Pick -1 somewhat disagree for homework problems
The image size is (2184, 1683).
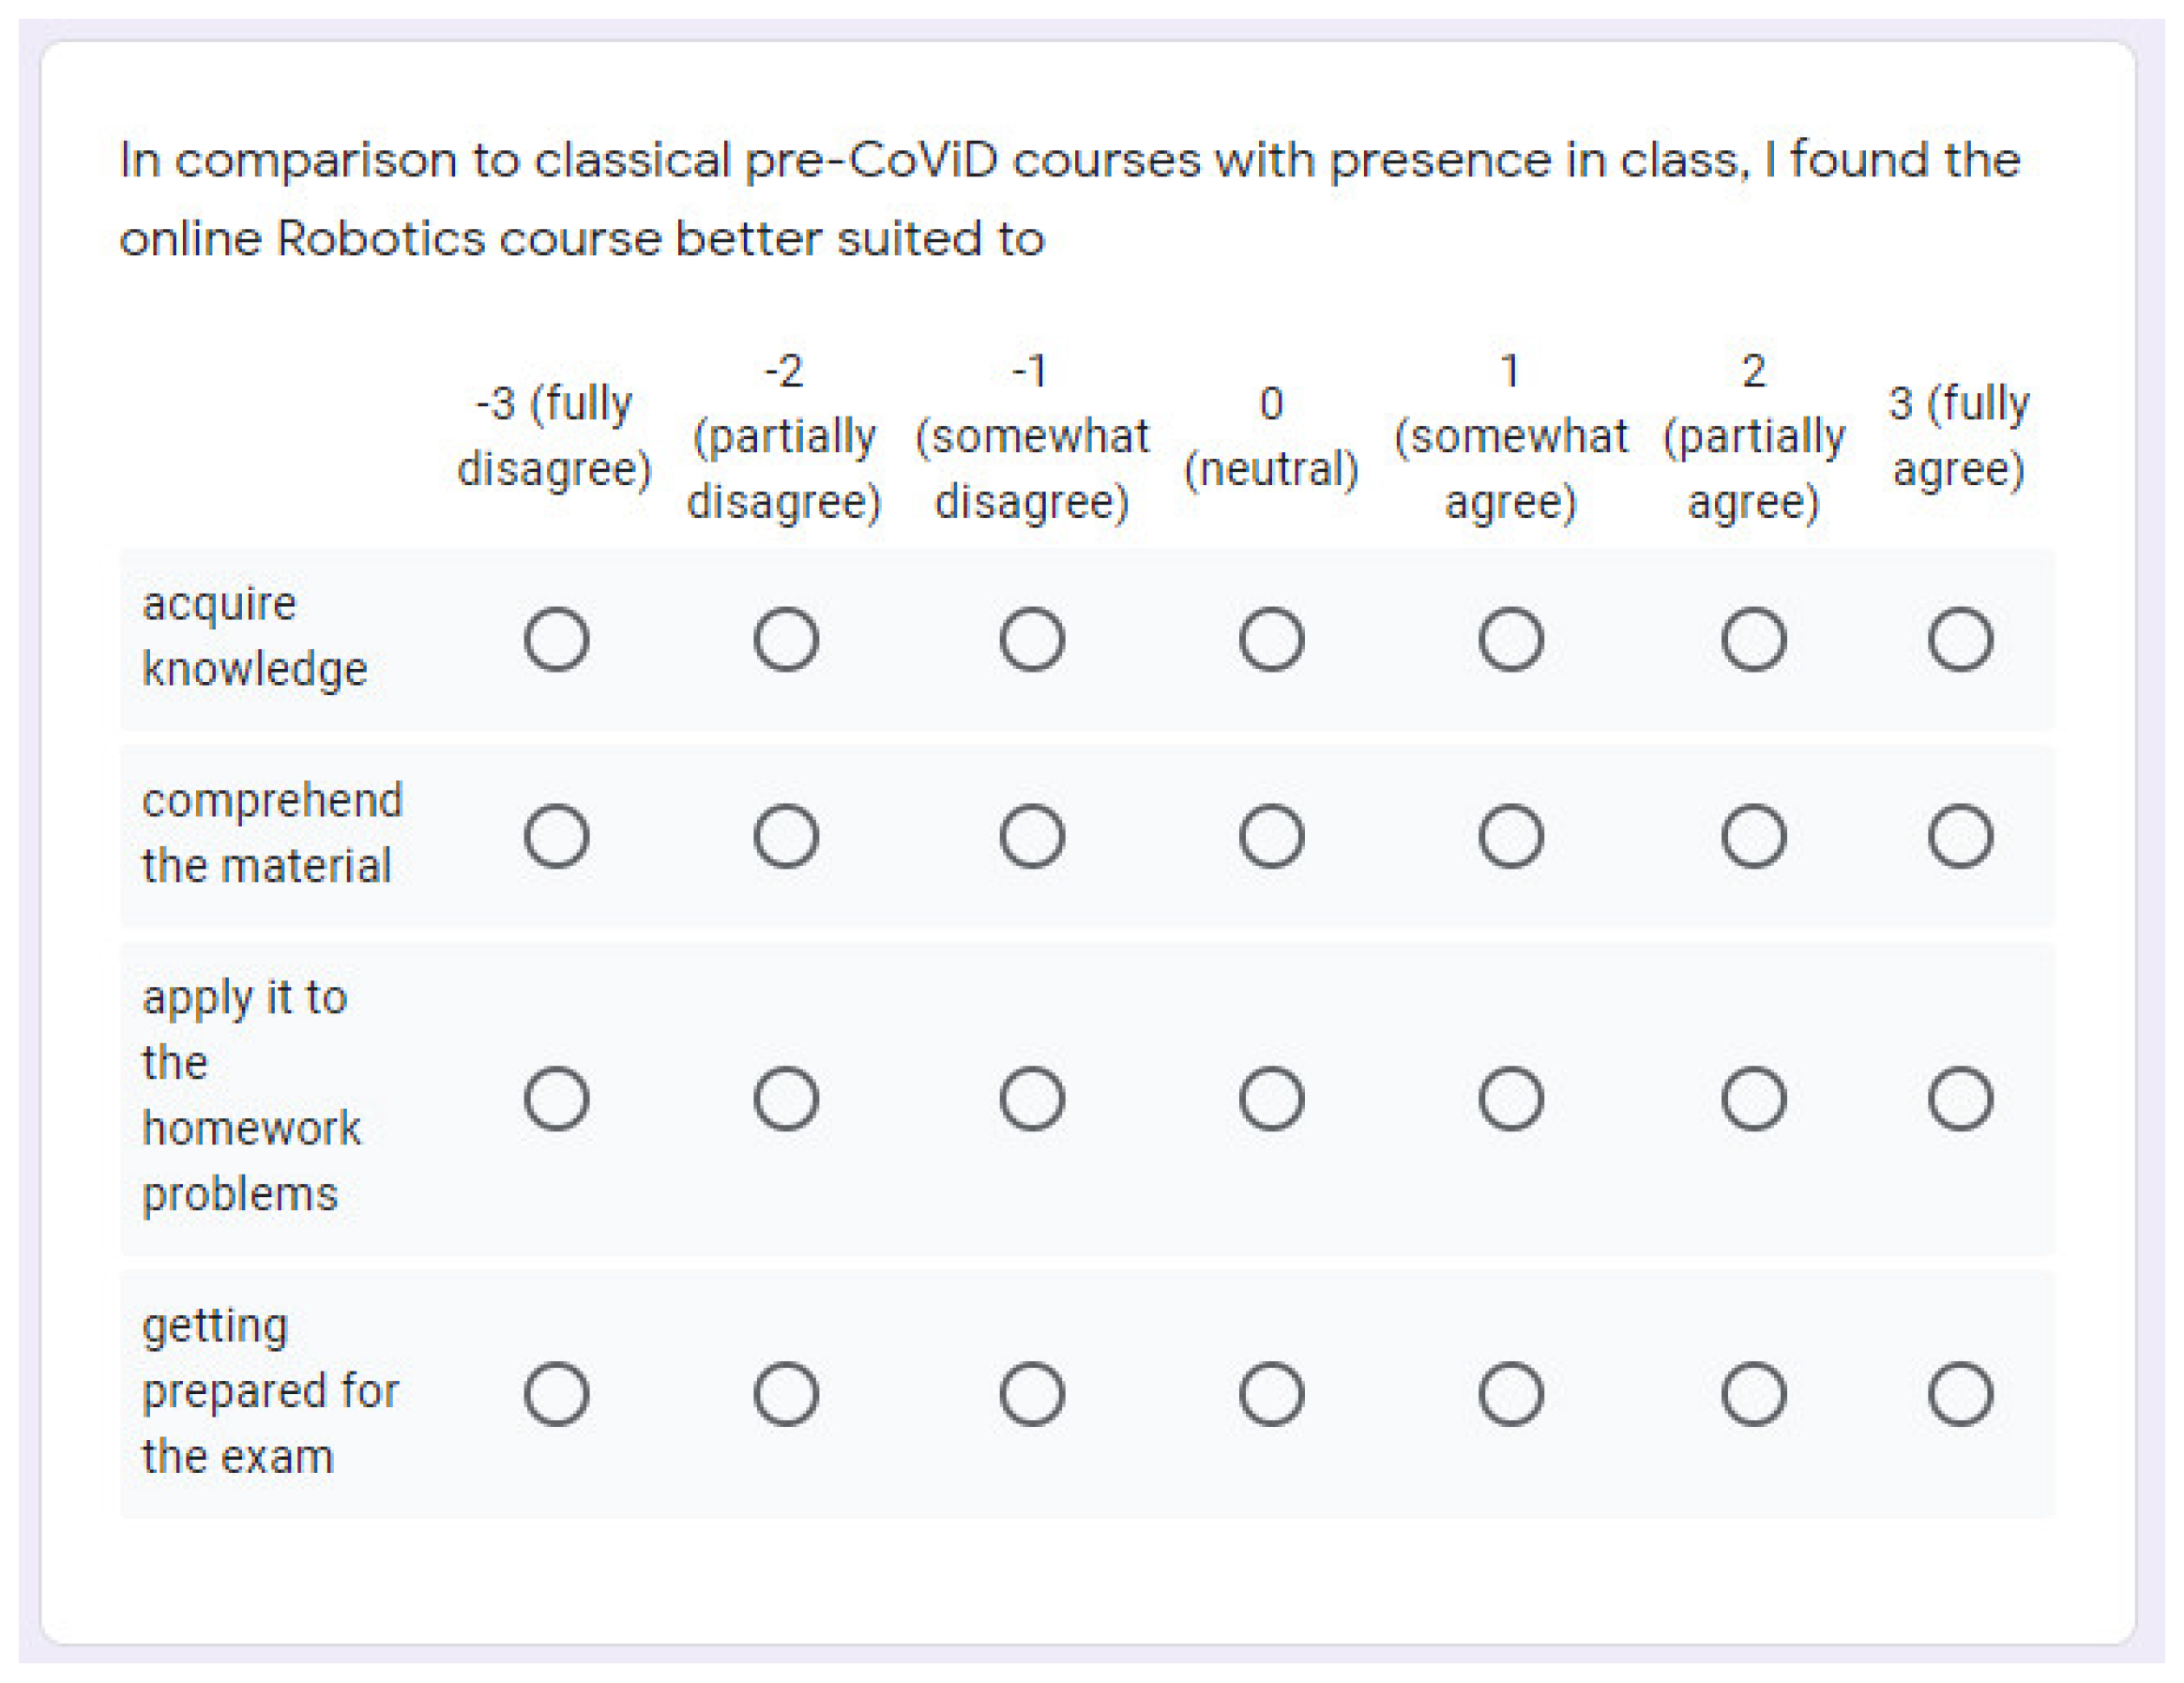[1032, 1098]
